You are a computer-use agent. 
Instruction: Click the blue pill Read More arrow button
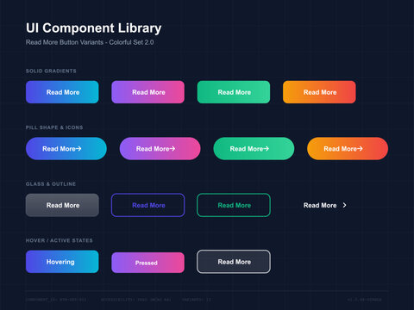click(x=66, y=149)
